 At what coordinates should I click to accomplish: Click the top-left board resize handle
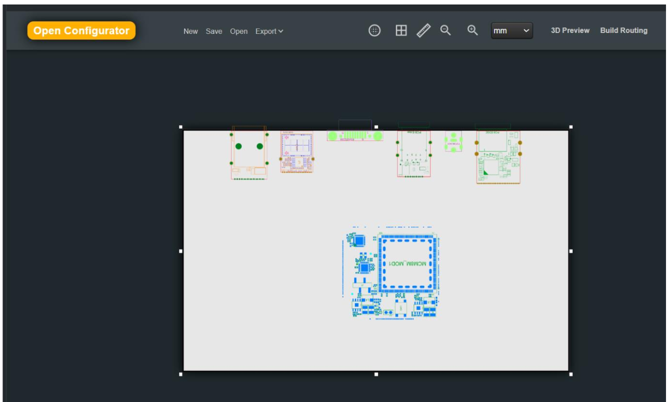point(181,127)
